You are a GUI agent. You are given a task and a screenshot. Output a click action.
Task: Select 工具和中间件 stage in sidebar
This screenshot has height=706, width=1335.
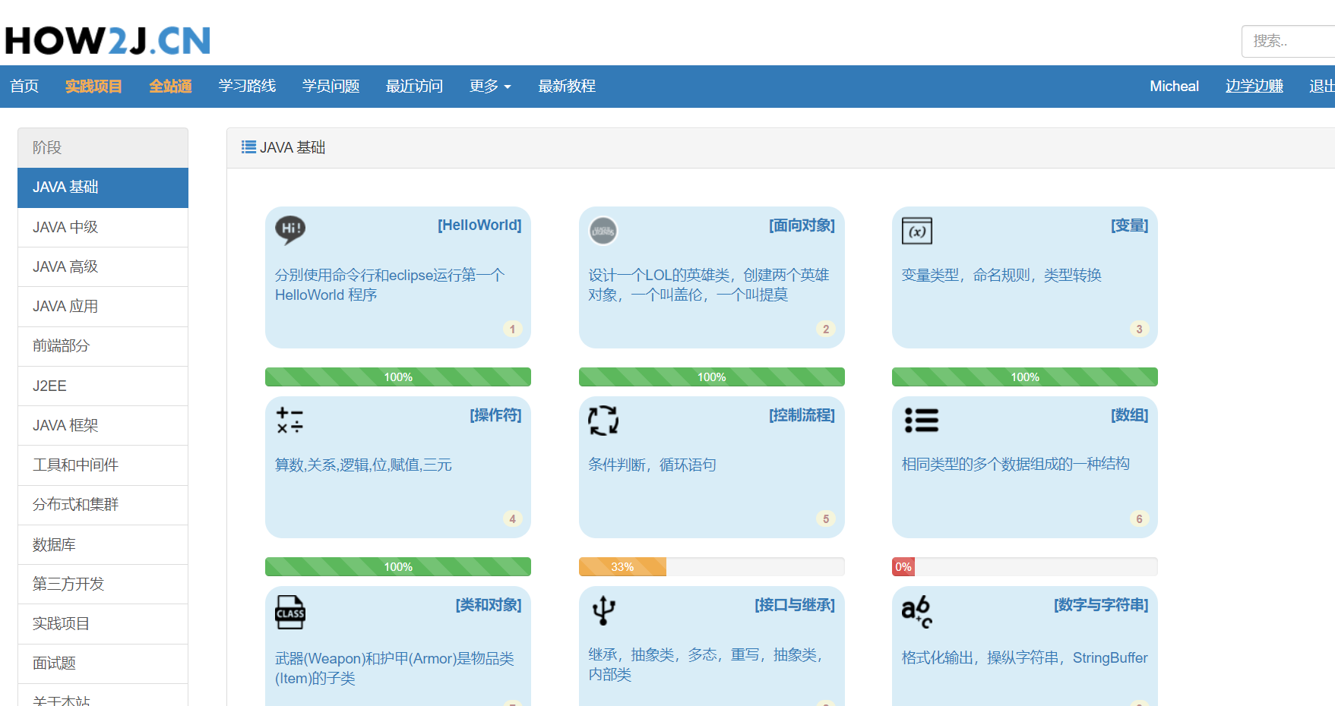(103, 465)
